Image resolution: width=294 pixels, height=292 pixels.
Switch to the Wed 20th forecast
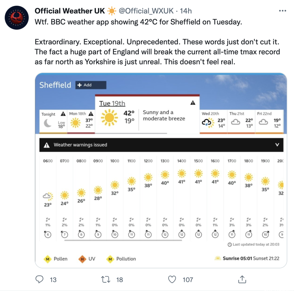[213, 122]
